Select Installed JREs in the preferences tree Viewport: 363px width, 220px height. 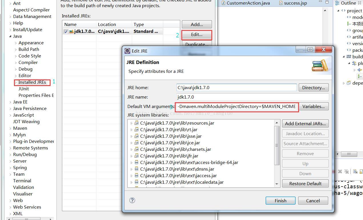[x=32, y=82]
